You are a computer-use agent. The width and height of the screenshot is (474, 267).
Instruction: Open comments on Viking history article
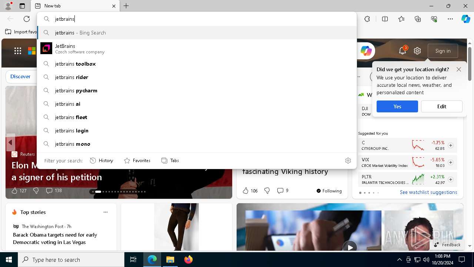[283, 191]
